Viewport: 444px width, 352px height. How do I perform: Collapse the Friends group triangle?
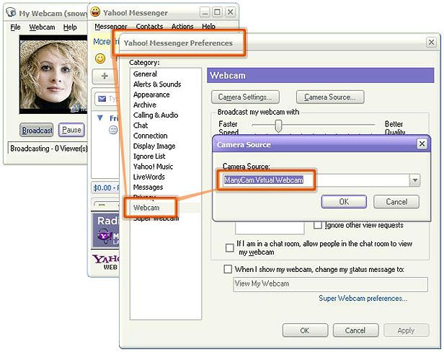pos(100,118)
